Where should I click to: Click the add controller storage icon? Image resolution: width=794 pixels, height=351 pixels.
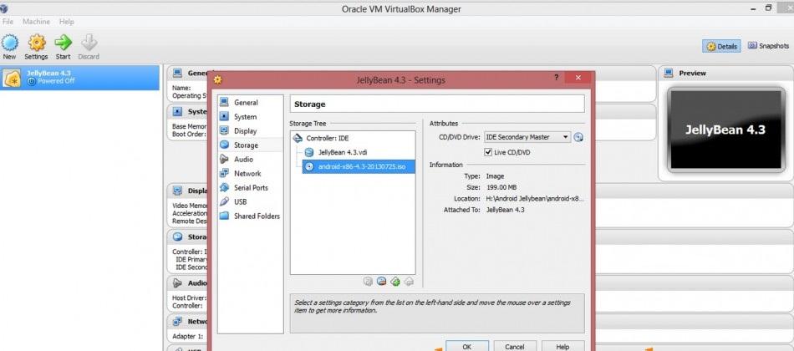tap(395, 282)
